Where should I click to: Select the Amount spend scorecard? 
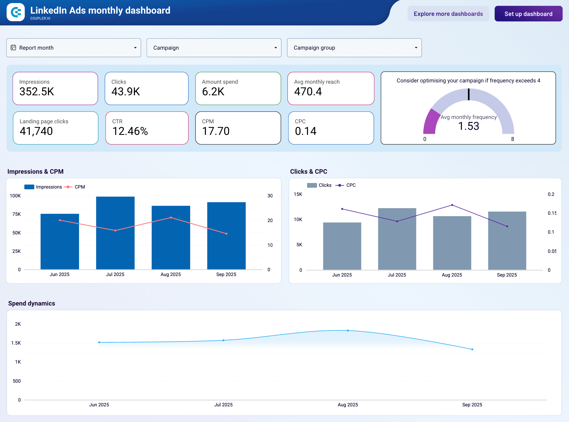tap(238, 88)
